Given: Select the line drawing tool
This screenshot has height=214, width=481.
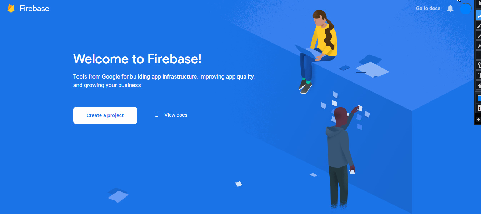Looking at the screenshot, I should tap(479, 35).
